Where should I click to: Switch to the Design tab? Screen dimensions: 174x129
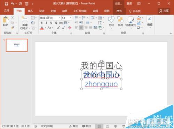[42, 11]
